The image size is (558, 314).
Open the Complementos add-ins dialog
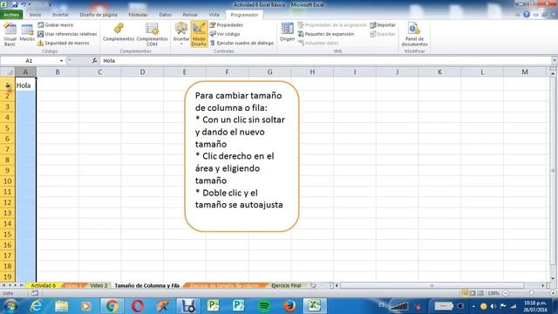point(119,32)
